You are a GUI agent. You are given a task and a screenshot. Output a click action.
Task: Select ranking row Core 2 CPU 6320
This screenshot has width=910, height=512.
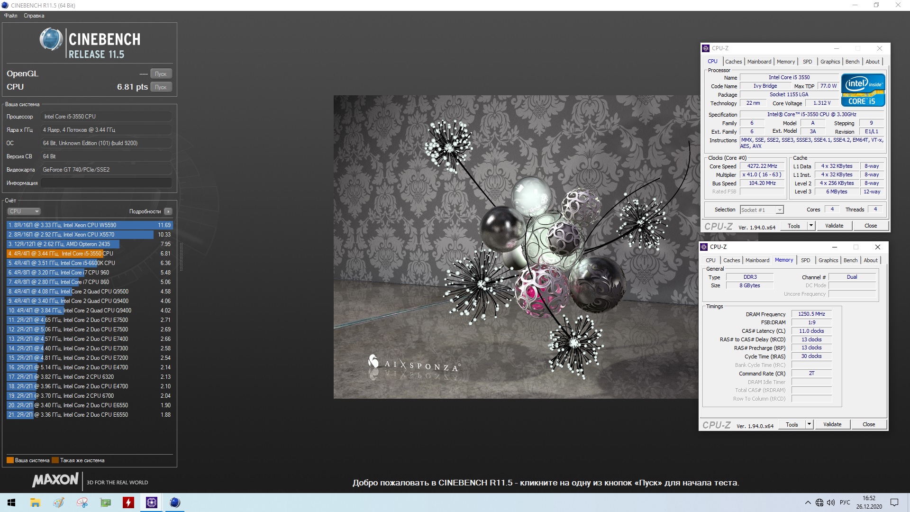tap(90, 377)
